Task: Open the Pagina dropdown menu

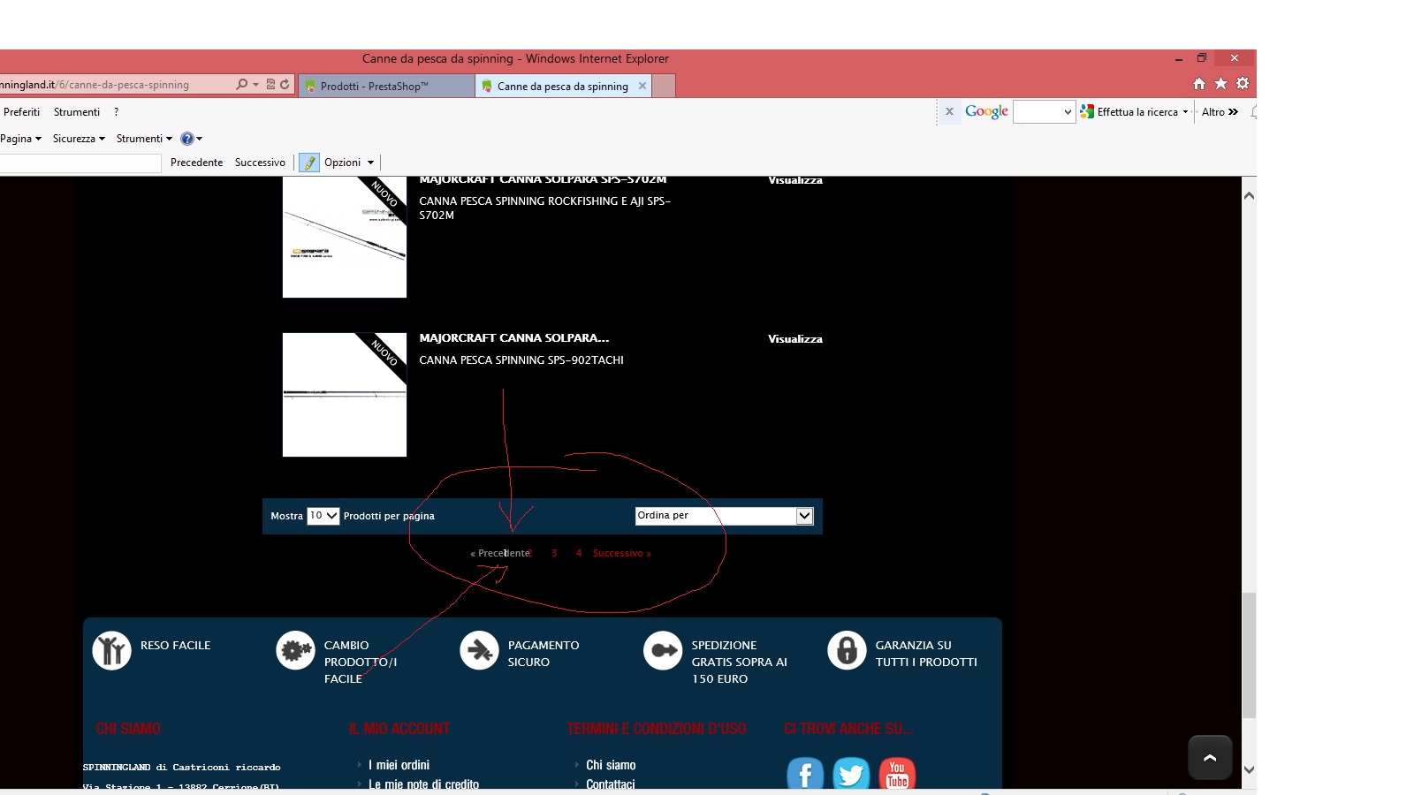Action: point(21,139)
